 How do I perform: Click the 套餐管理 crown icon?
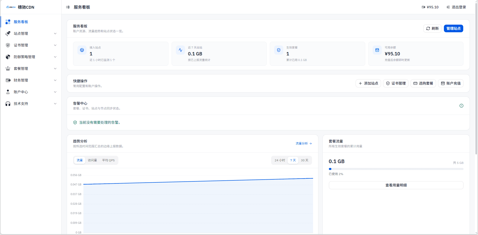(x=8, y=69)
